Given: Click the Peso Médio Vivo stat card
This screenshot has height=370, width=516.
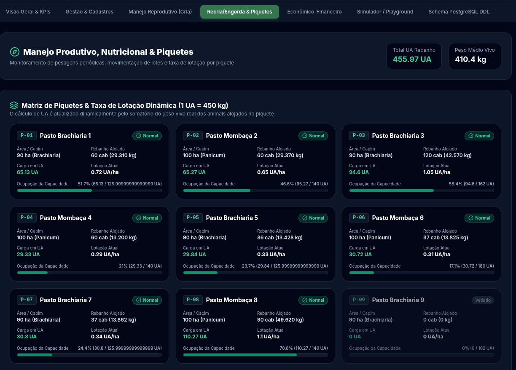Looking at the screenshot, I should tap(475, 56).
